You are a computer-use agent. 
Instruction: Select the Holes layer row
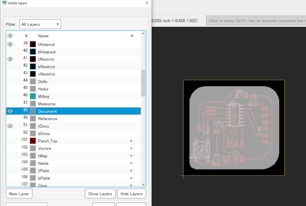click(73, 89)
